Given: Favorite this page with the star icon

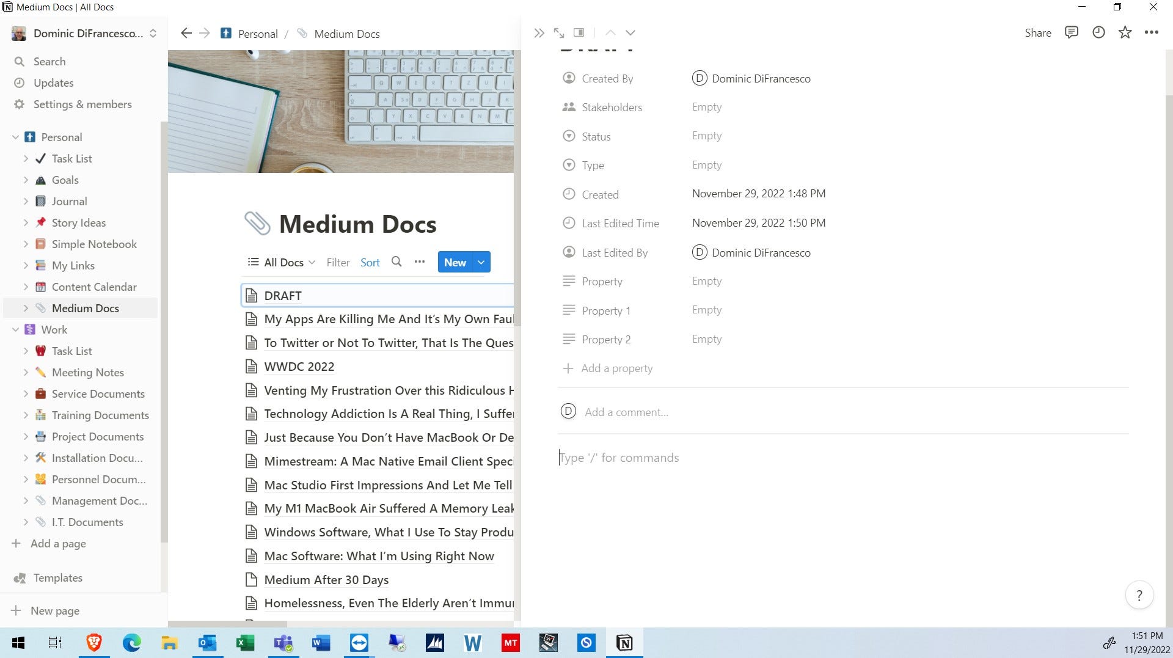Looking at the screenshot, I should pos(1125,32).
